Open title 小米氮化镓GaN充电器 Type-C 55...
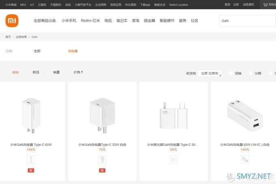Image resolution: width=276 pixels, height=184 pixels. pos(172,145)
